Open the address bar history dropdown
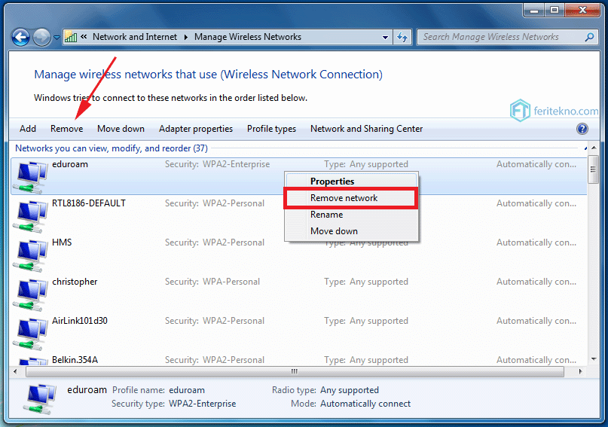 pyautogui.click(x=385, y=38)
